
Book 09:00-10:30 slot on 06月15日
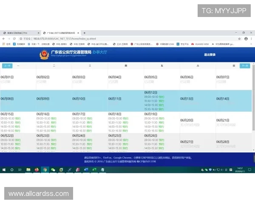18,119
